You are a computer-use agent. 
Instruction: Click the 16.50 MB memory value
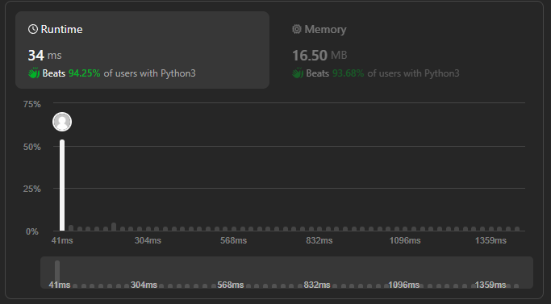[319, 55]
